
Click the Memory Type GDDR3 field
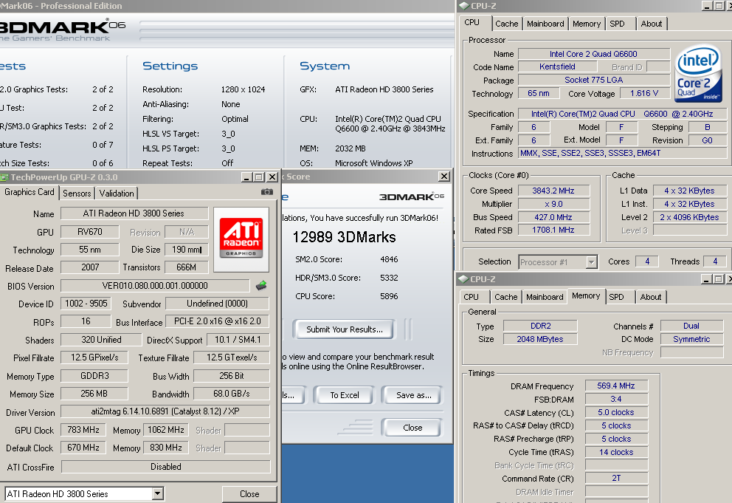pyautogui.click(x=94, y=376)
